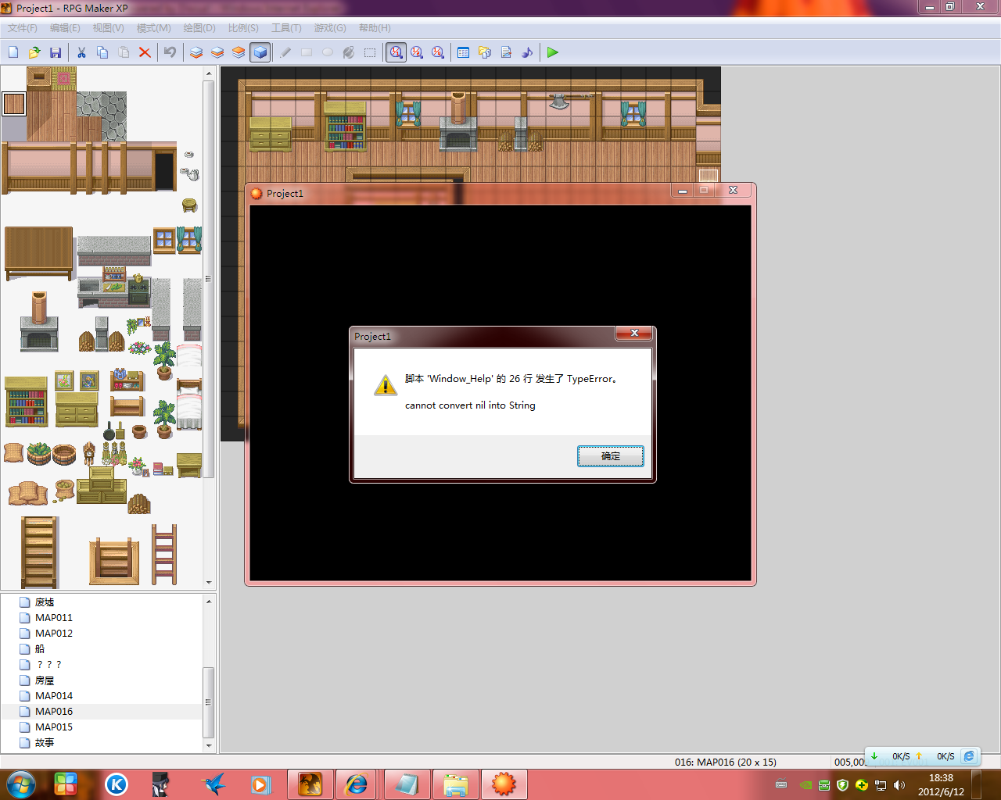Start playtest with the green play icon
This screenshot has height=800, width=1001.
(x=553, y=52)
